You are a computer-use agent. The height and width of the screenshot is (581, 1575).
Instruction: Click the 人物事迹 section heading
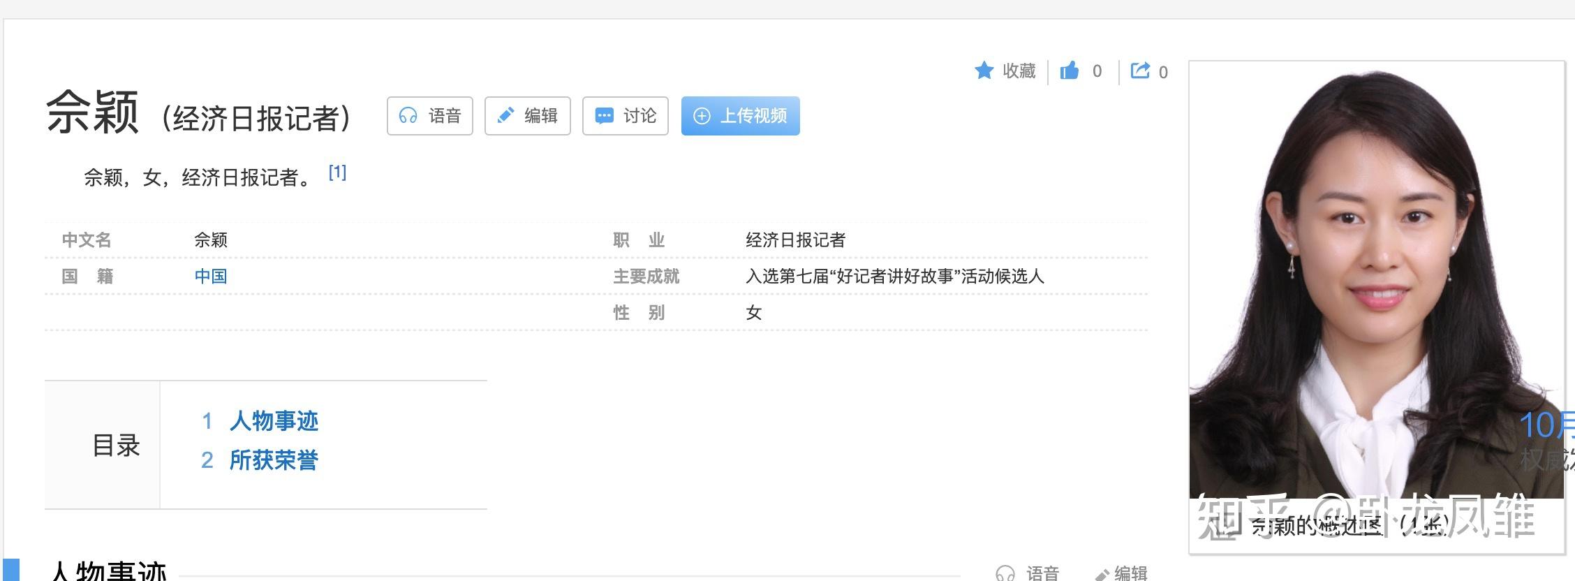point(108,572)
